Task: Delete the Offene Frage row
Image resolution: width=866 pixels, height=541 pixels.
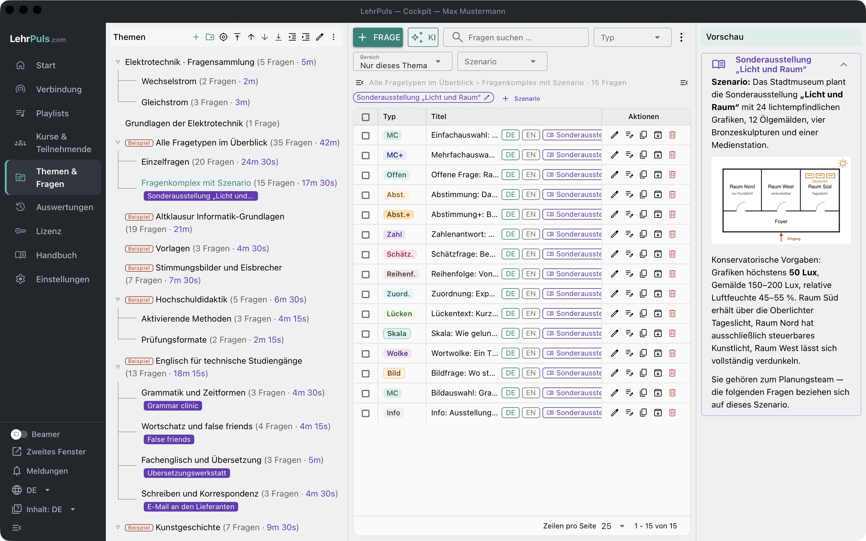Action: tap(672, 175)
